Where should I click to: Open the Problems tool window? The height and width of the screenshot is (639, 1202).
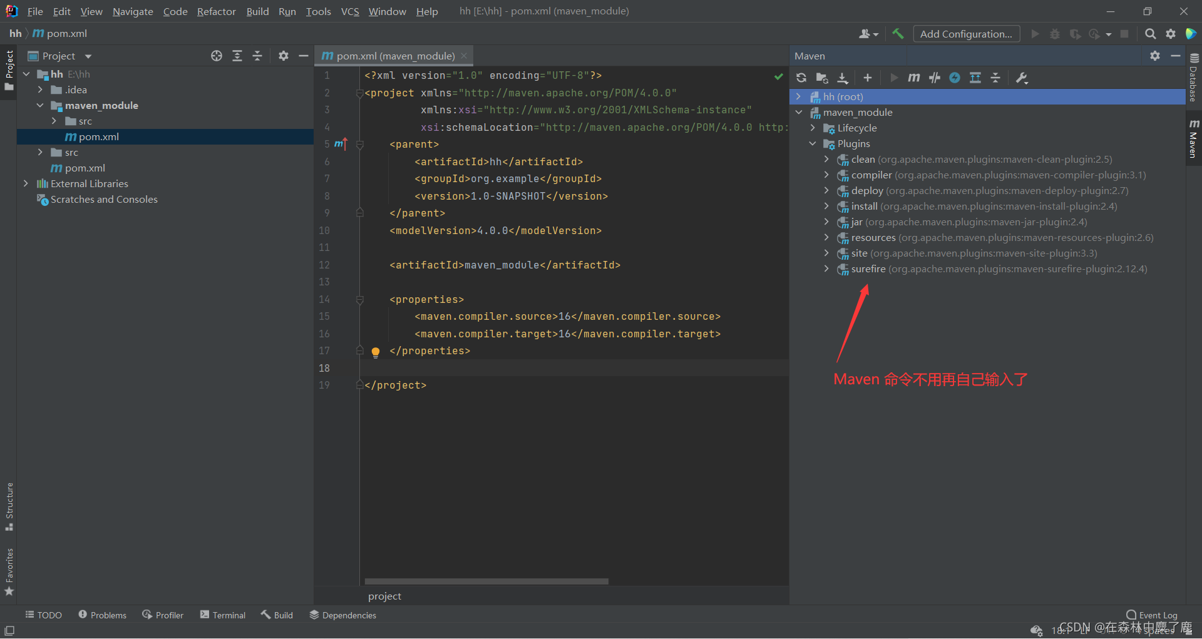[103, 615]
